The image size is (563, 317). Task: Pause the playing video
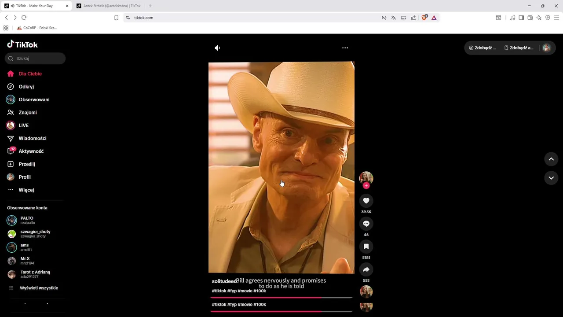[281, 167]
